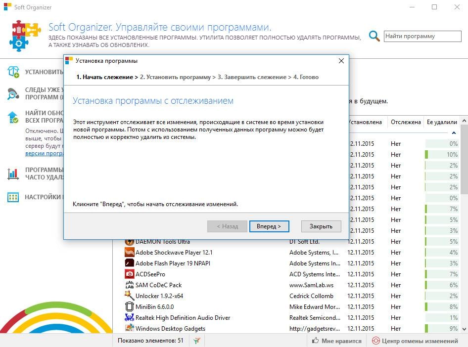Click the scrollbar up arrow
This screenshot has height=347, width=468.
(x=464, y=121)
